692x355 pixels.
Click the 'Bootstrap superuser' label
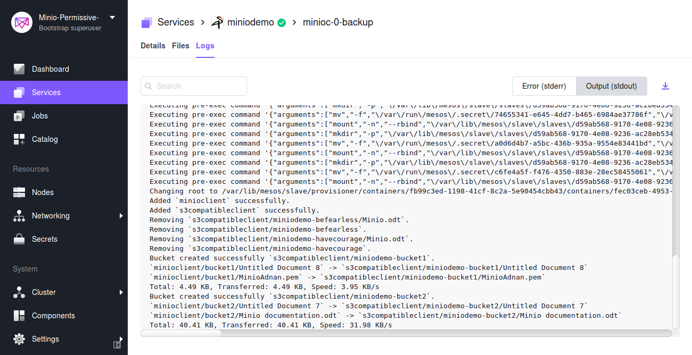(x=70, y=28)
